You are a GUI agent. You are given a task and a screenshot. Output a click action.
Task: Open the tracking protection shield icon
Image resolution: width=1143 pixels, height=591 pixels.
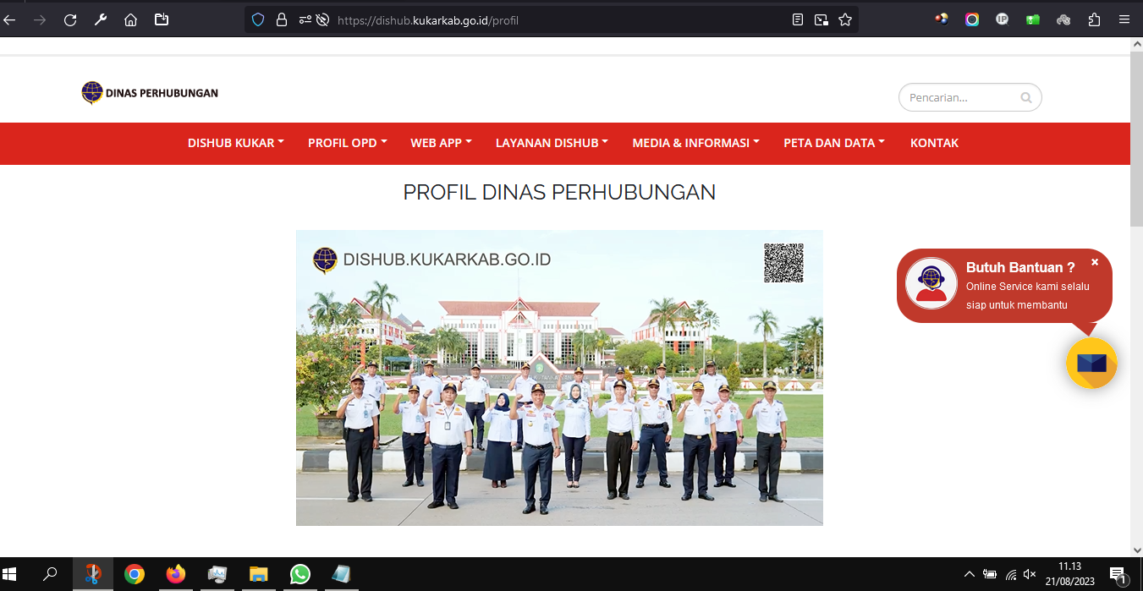pos(258,19)
